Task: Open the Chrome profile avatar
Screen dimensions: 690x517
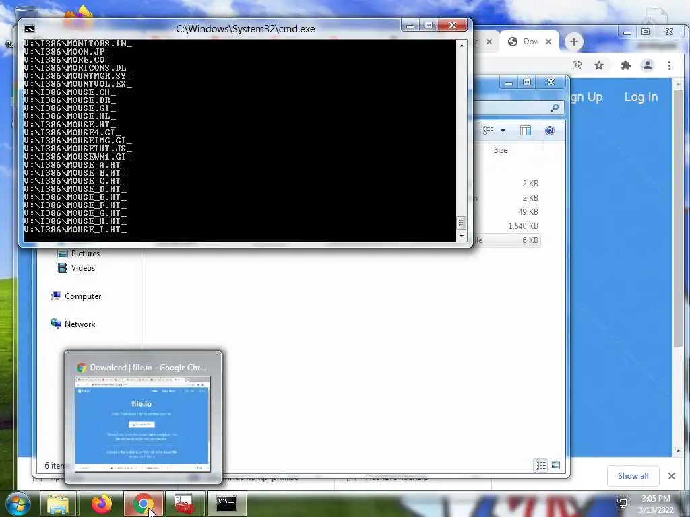Action: point(648,65)
